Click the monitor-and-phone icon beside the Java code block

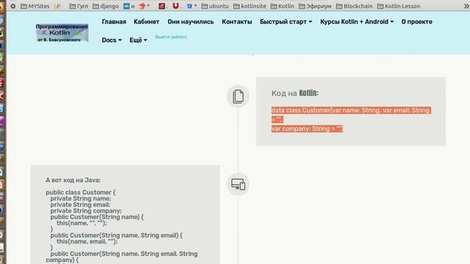238,184
